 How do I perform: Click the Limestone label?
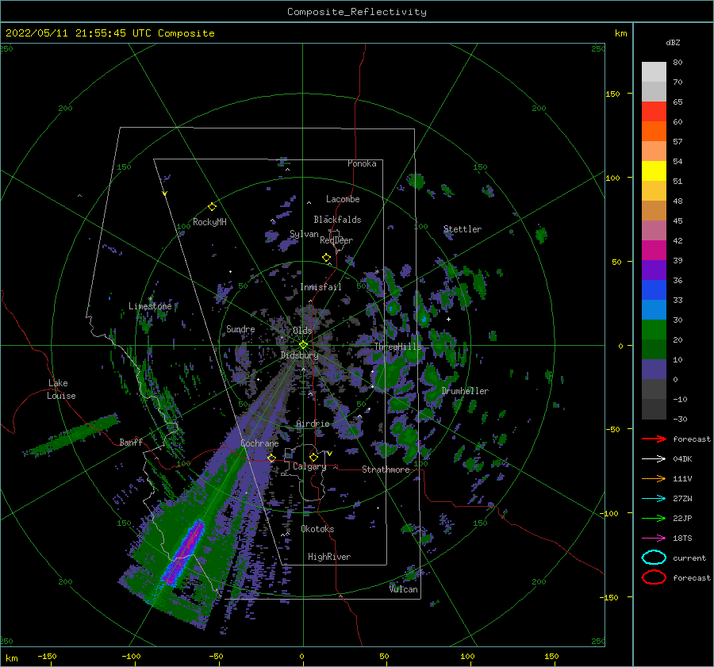coord(150,306)
